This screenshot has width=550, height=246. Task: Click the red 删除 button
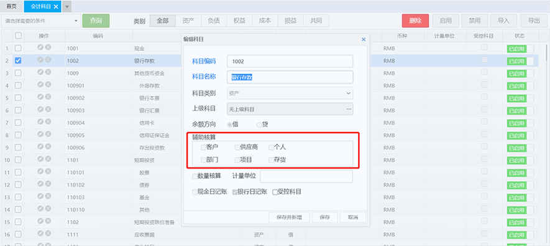coord(415,21)
